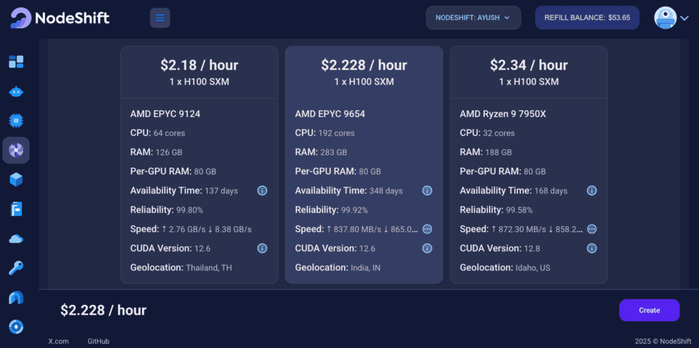
Task: Open the CPU chip icon in sidebar
Action: point(16,121)
